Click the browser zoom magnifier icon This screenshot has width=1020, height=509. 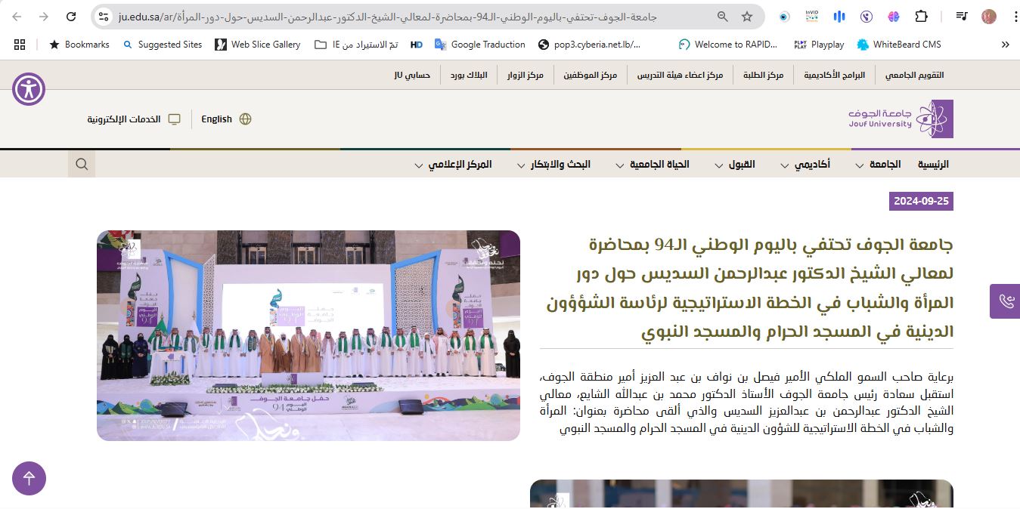[723, 17]
